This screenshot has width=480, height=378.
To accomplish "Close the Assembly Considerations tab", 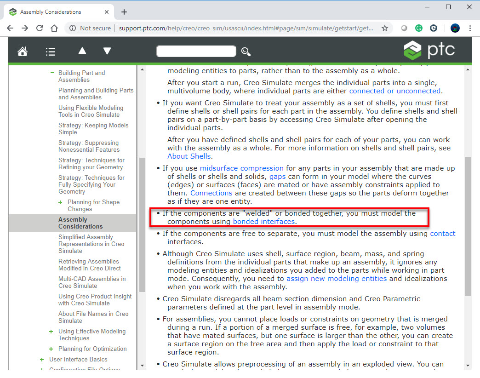I will click(107, 12).
